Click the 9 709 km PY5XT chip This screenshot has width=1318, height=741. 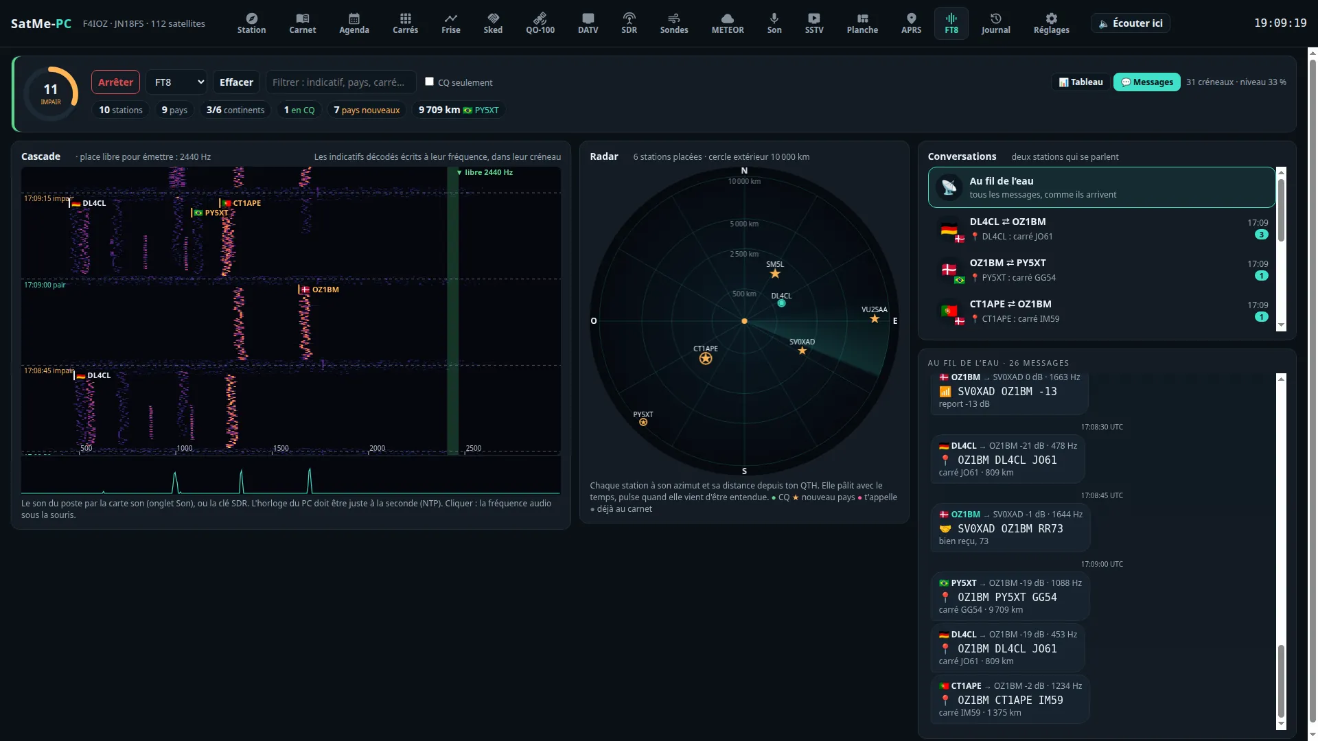459,110
